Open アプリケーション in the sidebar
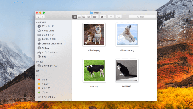 (49, 52)
